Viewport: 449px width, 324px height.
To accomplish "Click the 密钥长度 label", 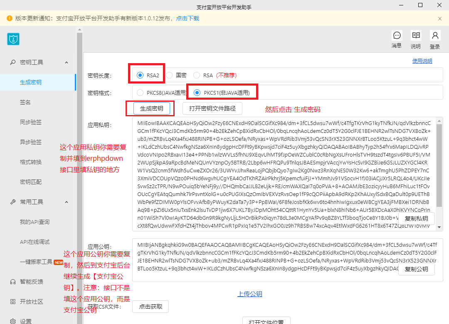I will [100, 76].
